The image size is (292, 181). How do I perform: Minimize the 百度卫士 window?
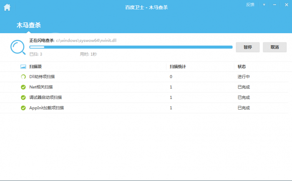click(x=274, y=5)
